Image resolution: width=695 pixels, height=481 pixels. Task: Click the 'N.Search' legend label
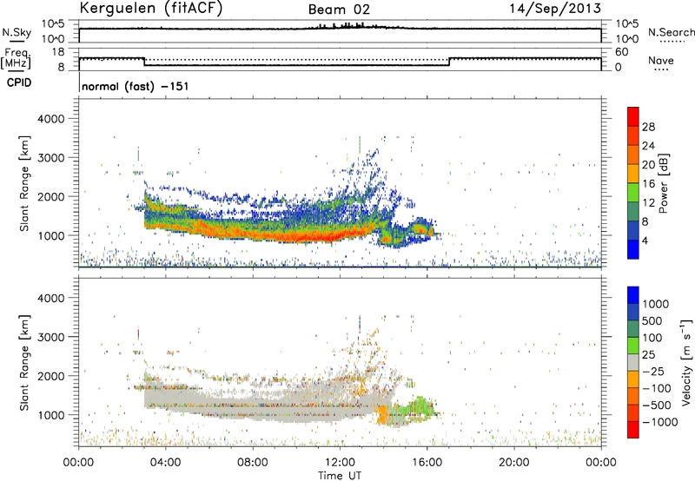671,32
